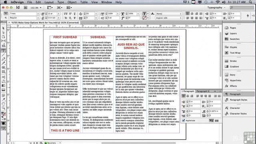This screenshot has width=256, height=144.
Task: Click the toolbox Fill and Stroke swatch
Action: [x=3, y=114]
